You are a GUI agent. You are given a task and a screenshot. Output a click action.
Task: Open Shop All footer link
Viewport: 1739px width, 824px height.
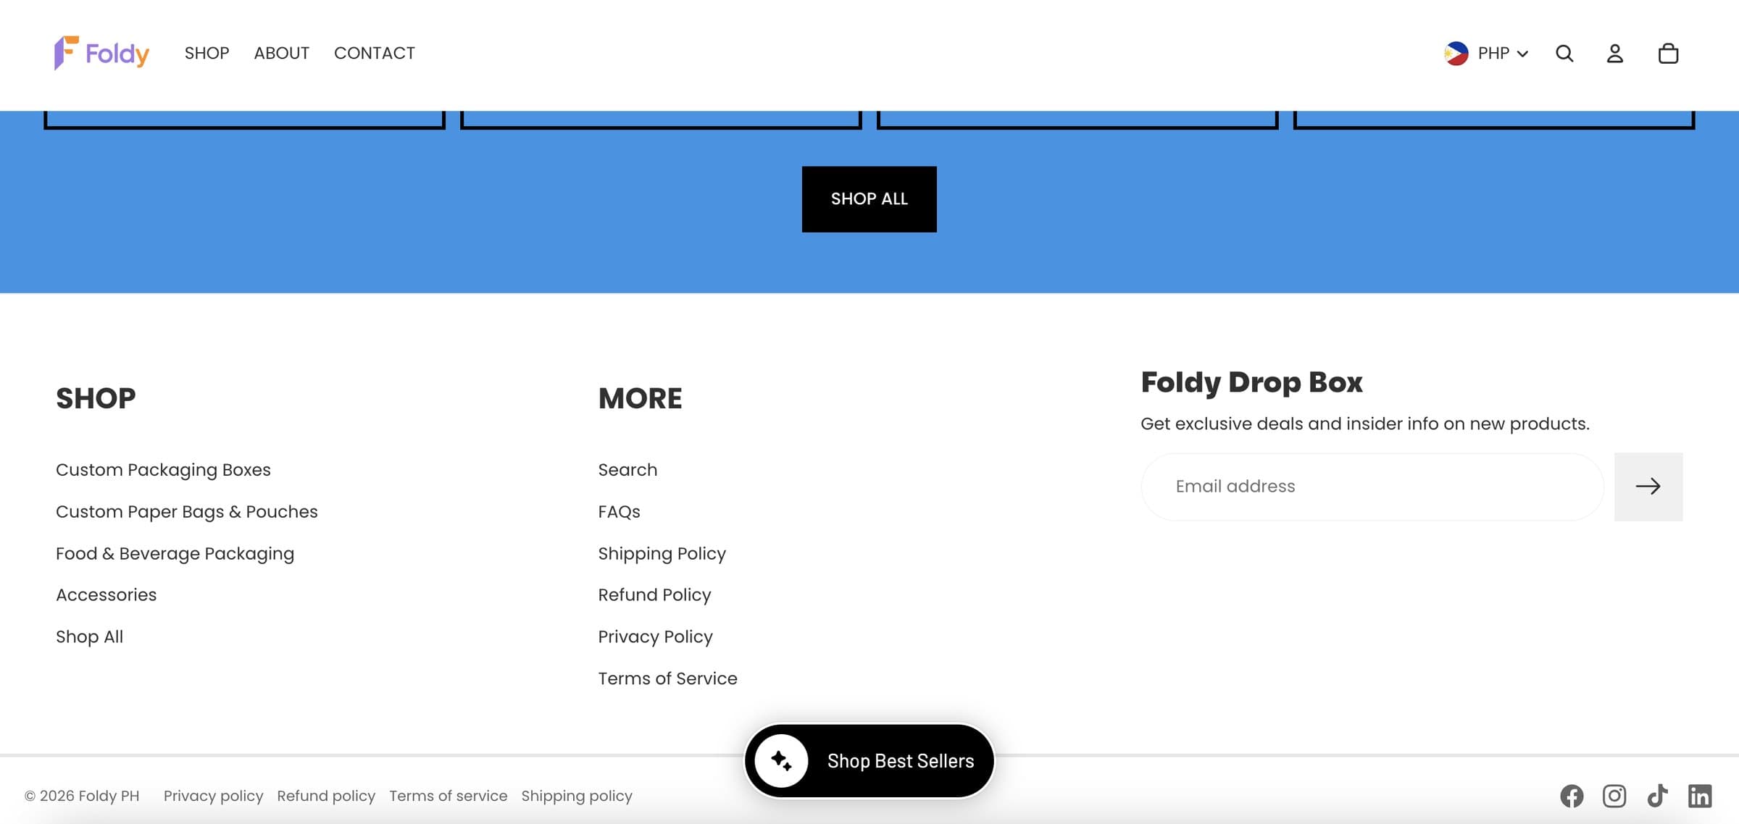(89, 637)
